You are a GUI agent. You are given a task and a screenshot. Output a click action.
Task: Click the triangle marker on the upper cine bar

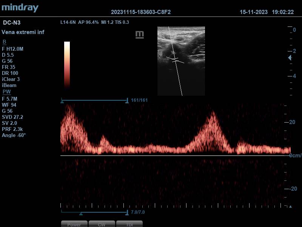point(62,101)
